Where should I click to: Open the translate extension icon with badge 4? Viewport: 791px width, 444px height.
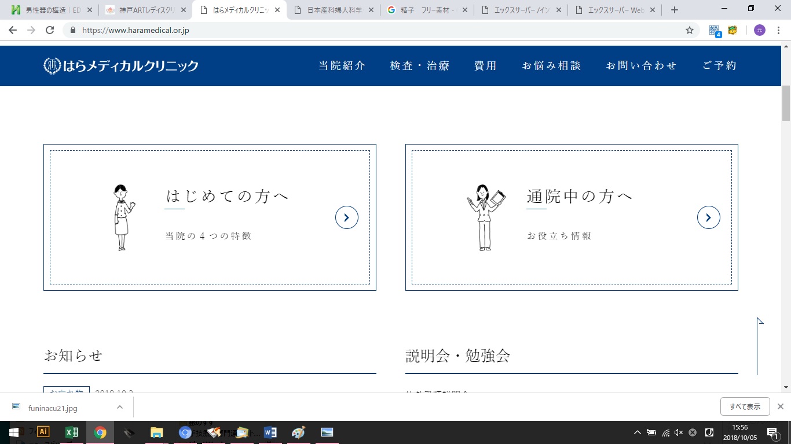716,30
